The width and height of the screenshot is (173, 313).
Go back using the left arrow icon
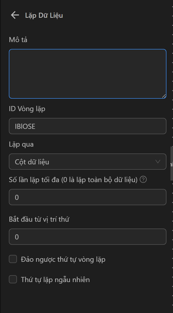(15, 15)
